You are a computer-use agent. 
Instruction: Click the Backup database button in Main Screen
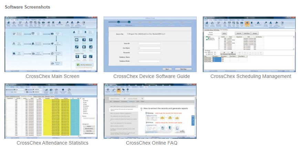84,65
